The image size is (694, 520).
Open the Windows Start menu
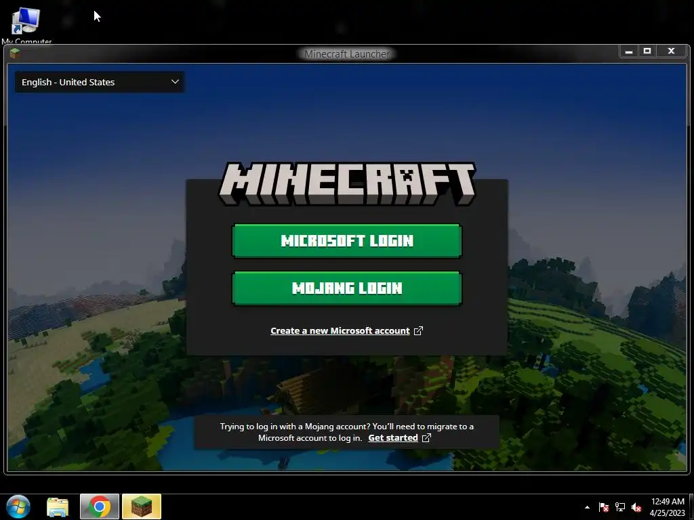tap(18, 506)
